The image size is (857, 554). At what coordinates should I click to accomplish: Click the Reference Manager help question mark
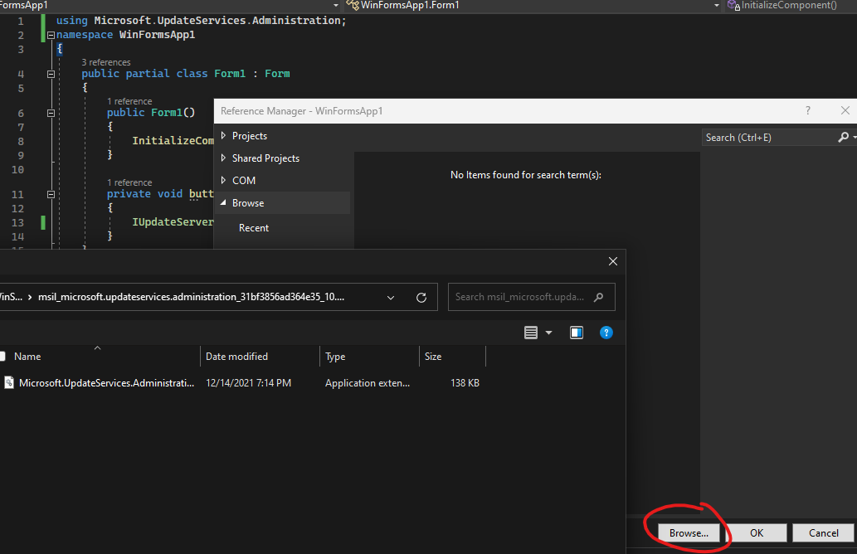[807, 110]
